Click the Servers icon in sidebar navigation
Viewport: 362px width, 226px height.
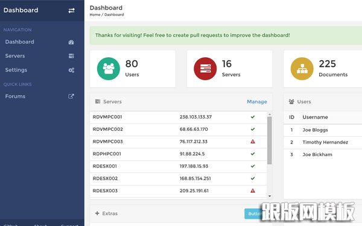tap(71, 56)
